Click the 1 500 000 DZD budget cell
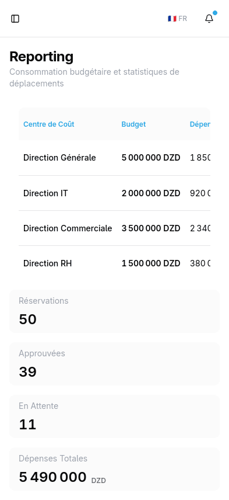This screenshot has width=229, height=500. coord(151,263)
